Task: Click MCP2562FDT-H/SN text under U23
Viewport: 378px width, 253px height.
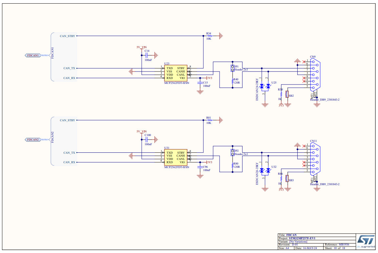Action: [177, 83]
